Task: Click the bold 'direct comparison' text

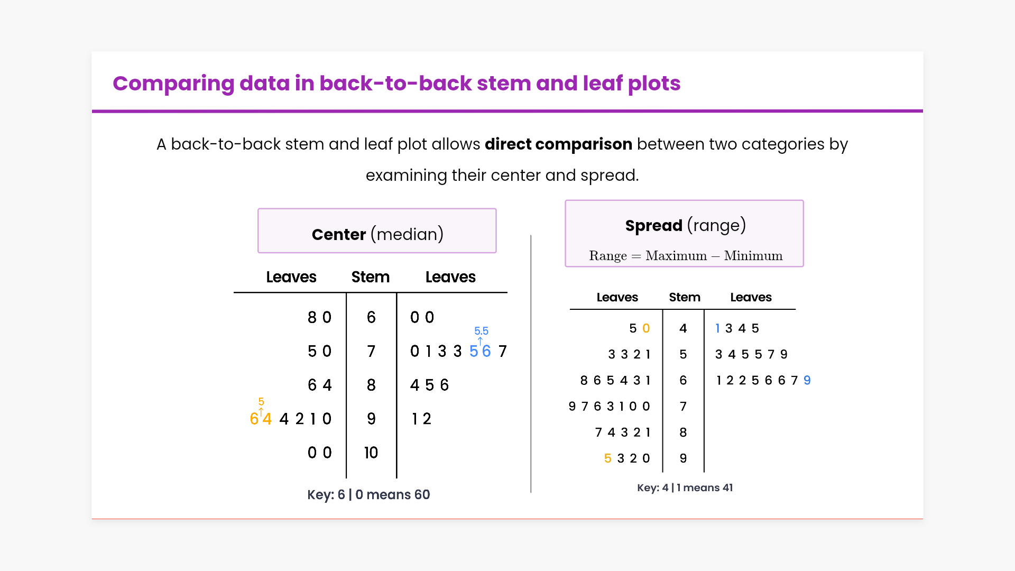Action: [x=558, y=144]
